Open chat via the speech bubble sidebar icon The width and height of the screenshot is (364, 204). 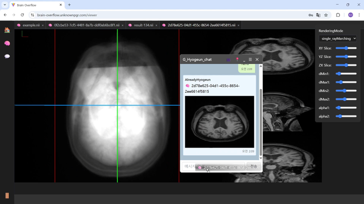7,56
